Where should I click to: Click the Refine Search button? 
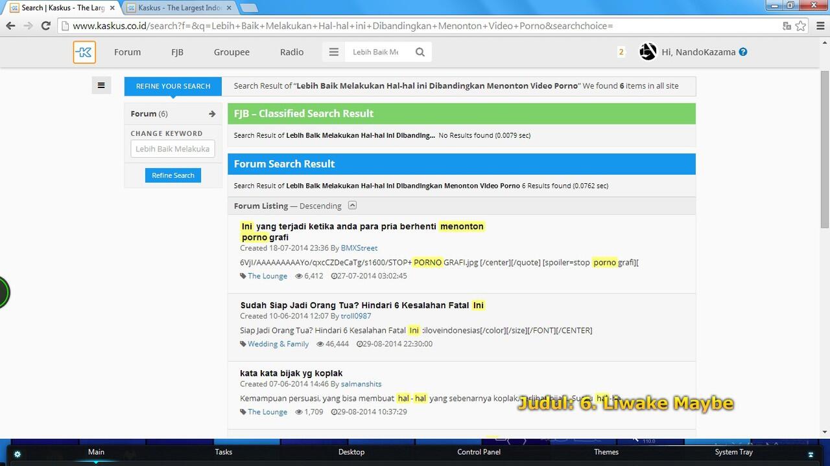click(x=173, y=175)
